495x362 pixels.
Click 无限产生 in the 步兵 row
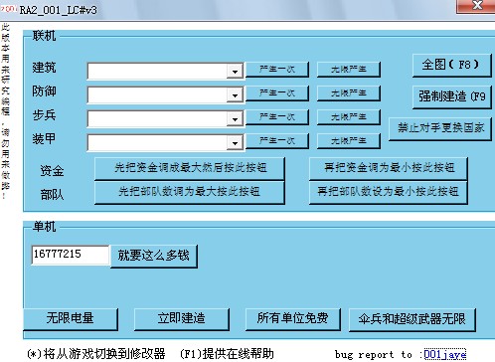point(349,117)
